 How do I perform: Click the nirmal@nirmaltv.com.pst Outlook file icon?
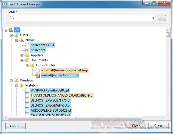pyautogui.click(x=38, y=75)
